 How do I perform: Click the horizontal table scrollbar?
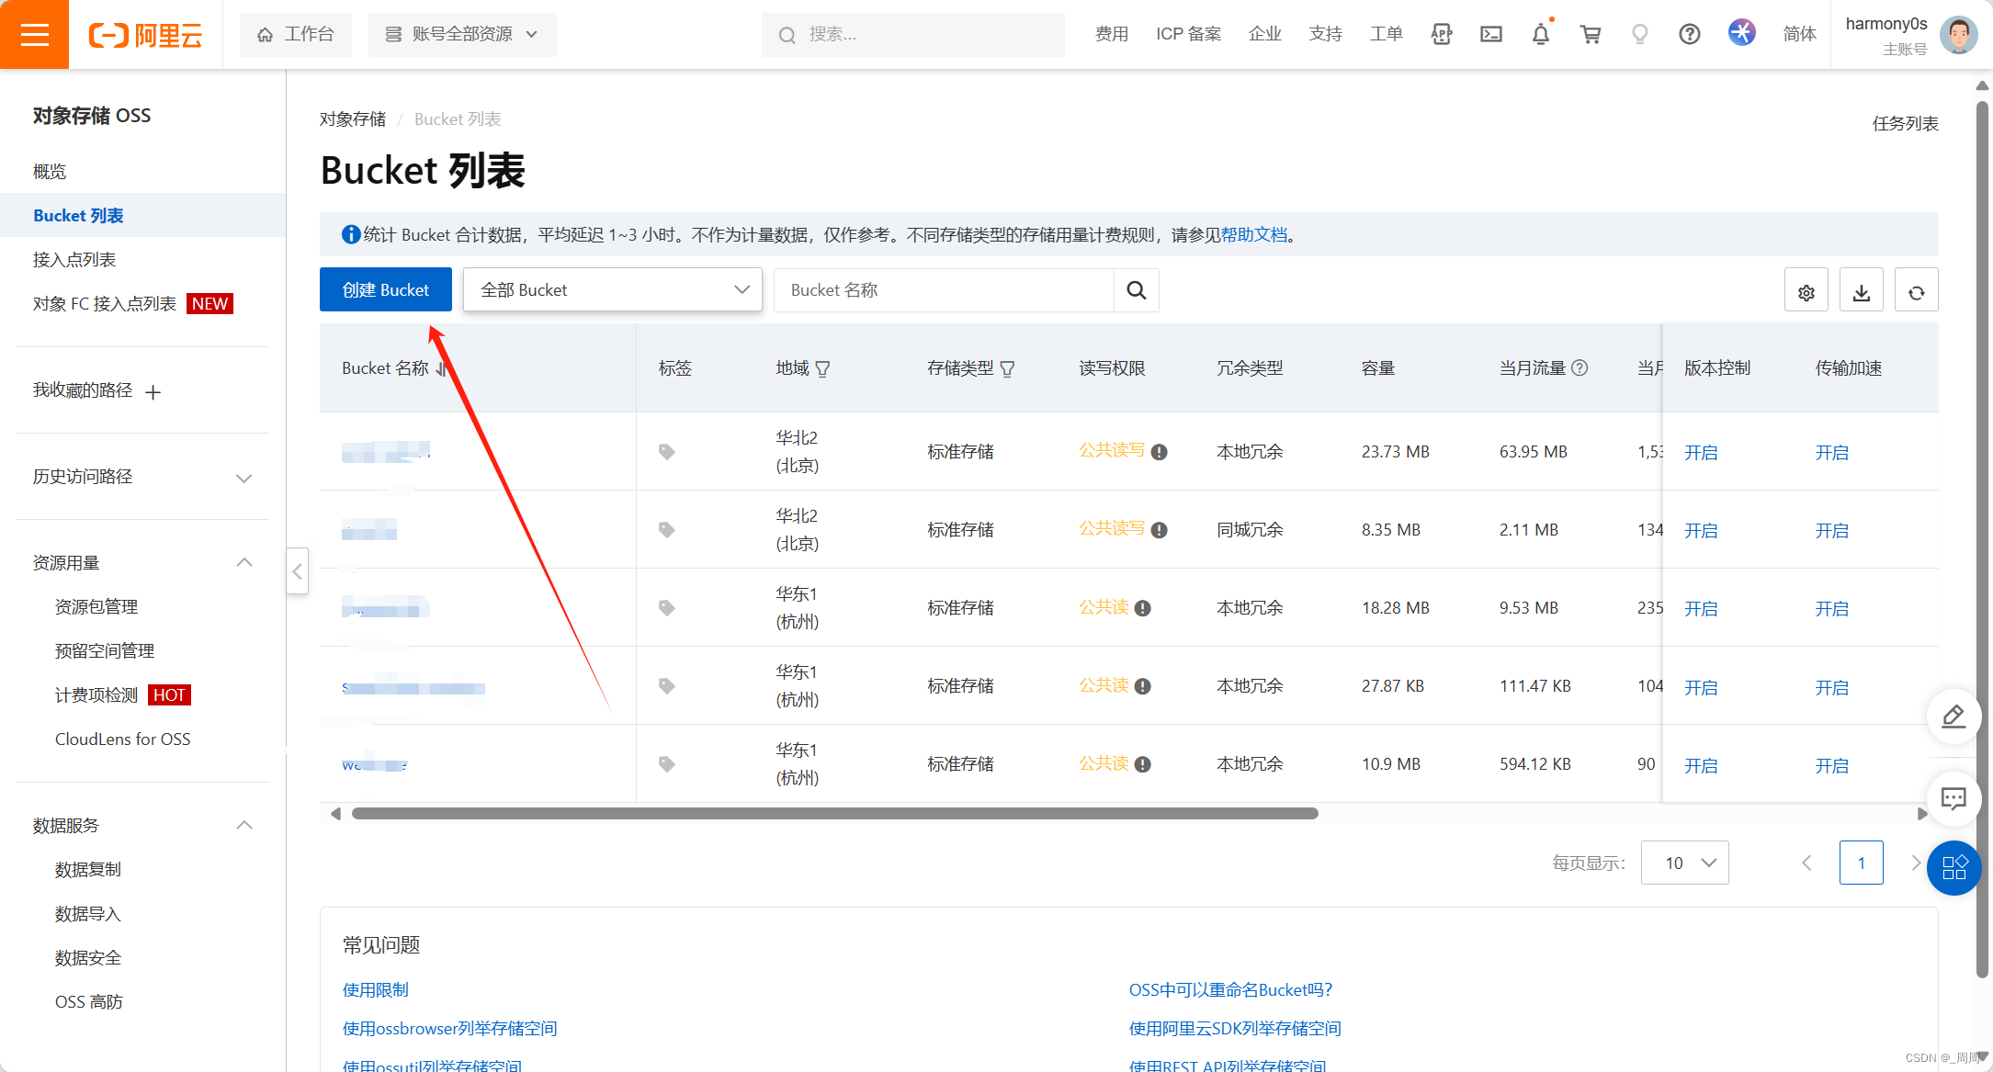pos(834,814)
